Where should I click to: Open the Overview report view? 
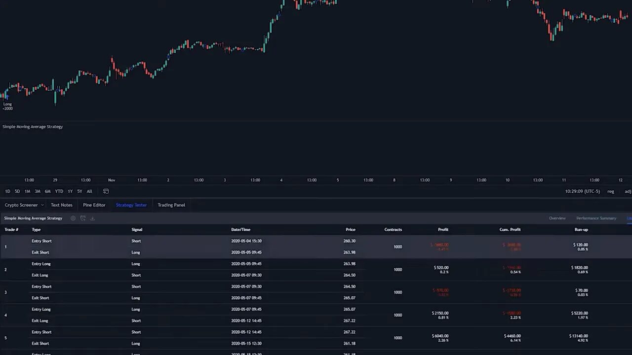(x=557, y=218)
